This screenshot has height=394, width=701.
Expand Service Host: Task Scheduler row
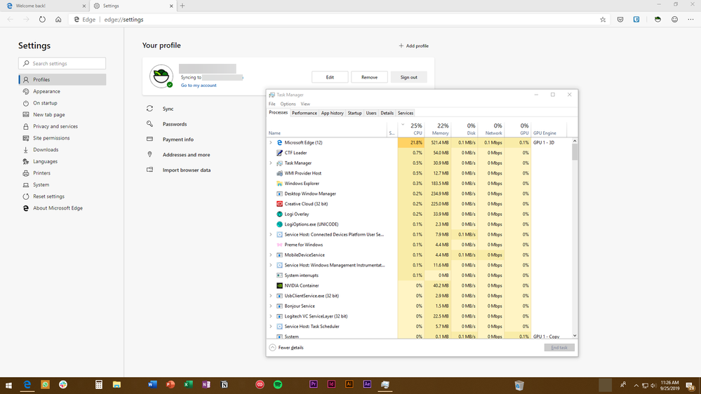270,327
